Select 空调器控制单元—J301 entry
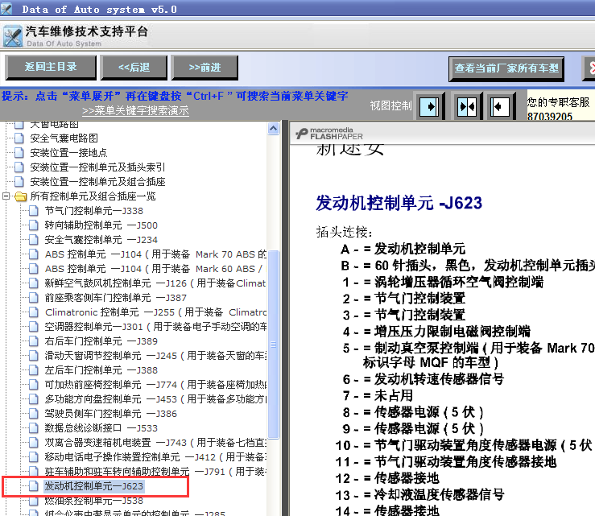The width and height of the screenshot is (595, 516). pyautogui.click(x=155, y=326)
